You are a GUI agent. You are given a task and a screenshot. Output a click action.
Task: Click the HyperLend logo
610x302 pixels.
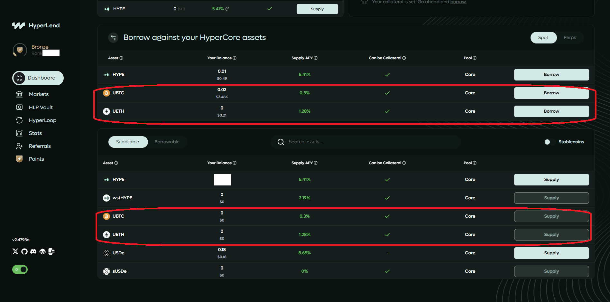pyautogui.click(x=36, y=25)
